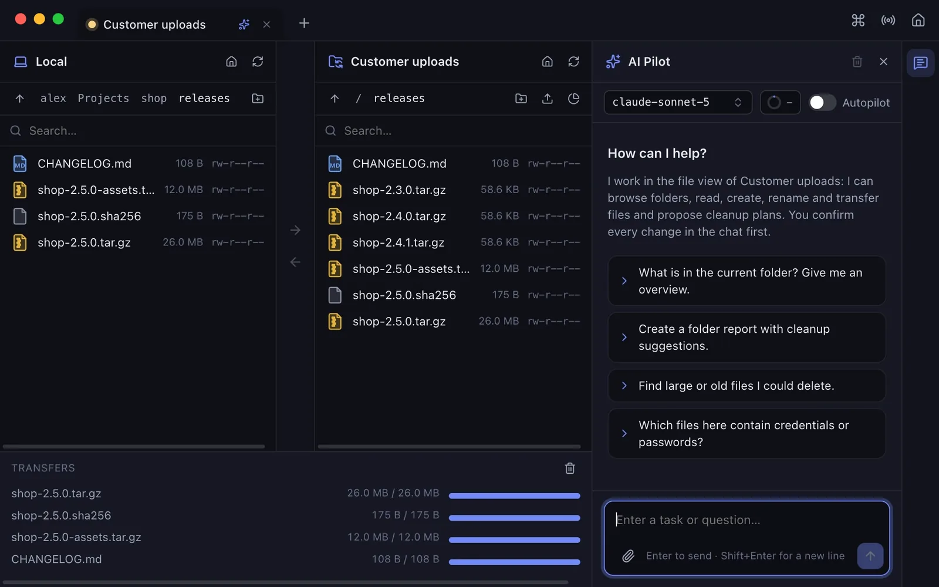939x587 pixels.
Task: Click shop-2.5.0.tar.gz transfer progress bar
Action: [x=514, y=496]
